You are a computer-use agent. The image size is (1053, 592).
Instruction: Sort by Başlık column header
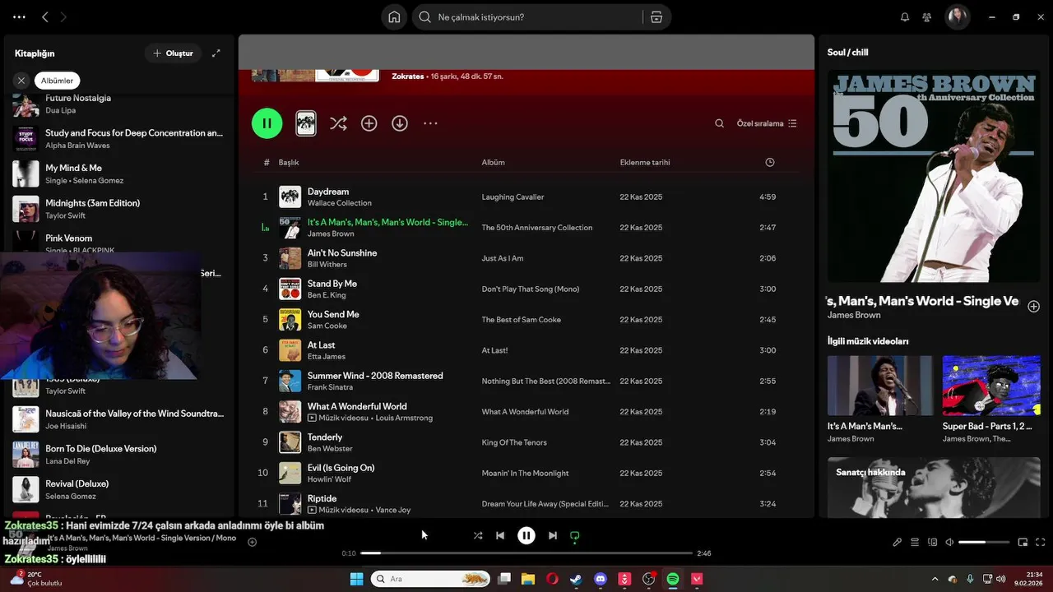[x=289, y=163]
